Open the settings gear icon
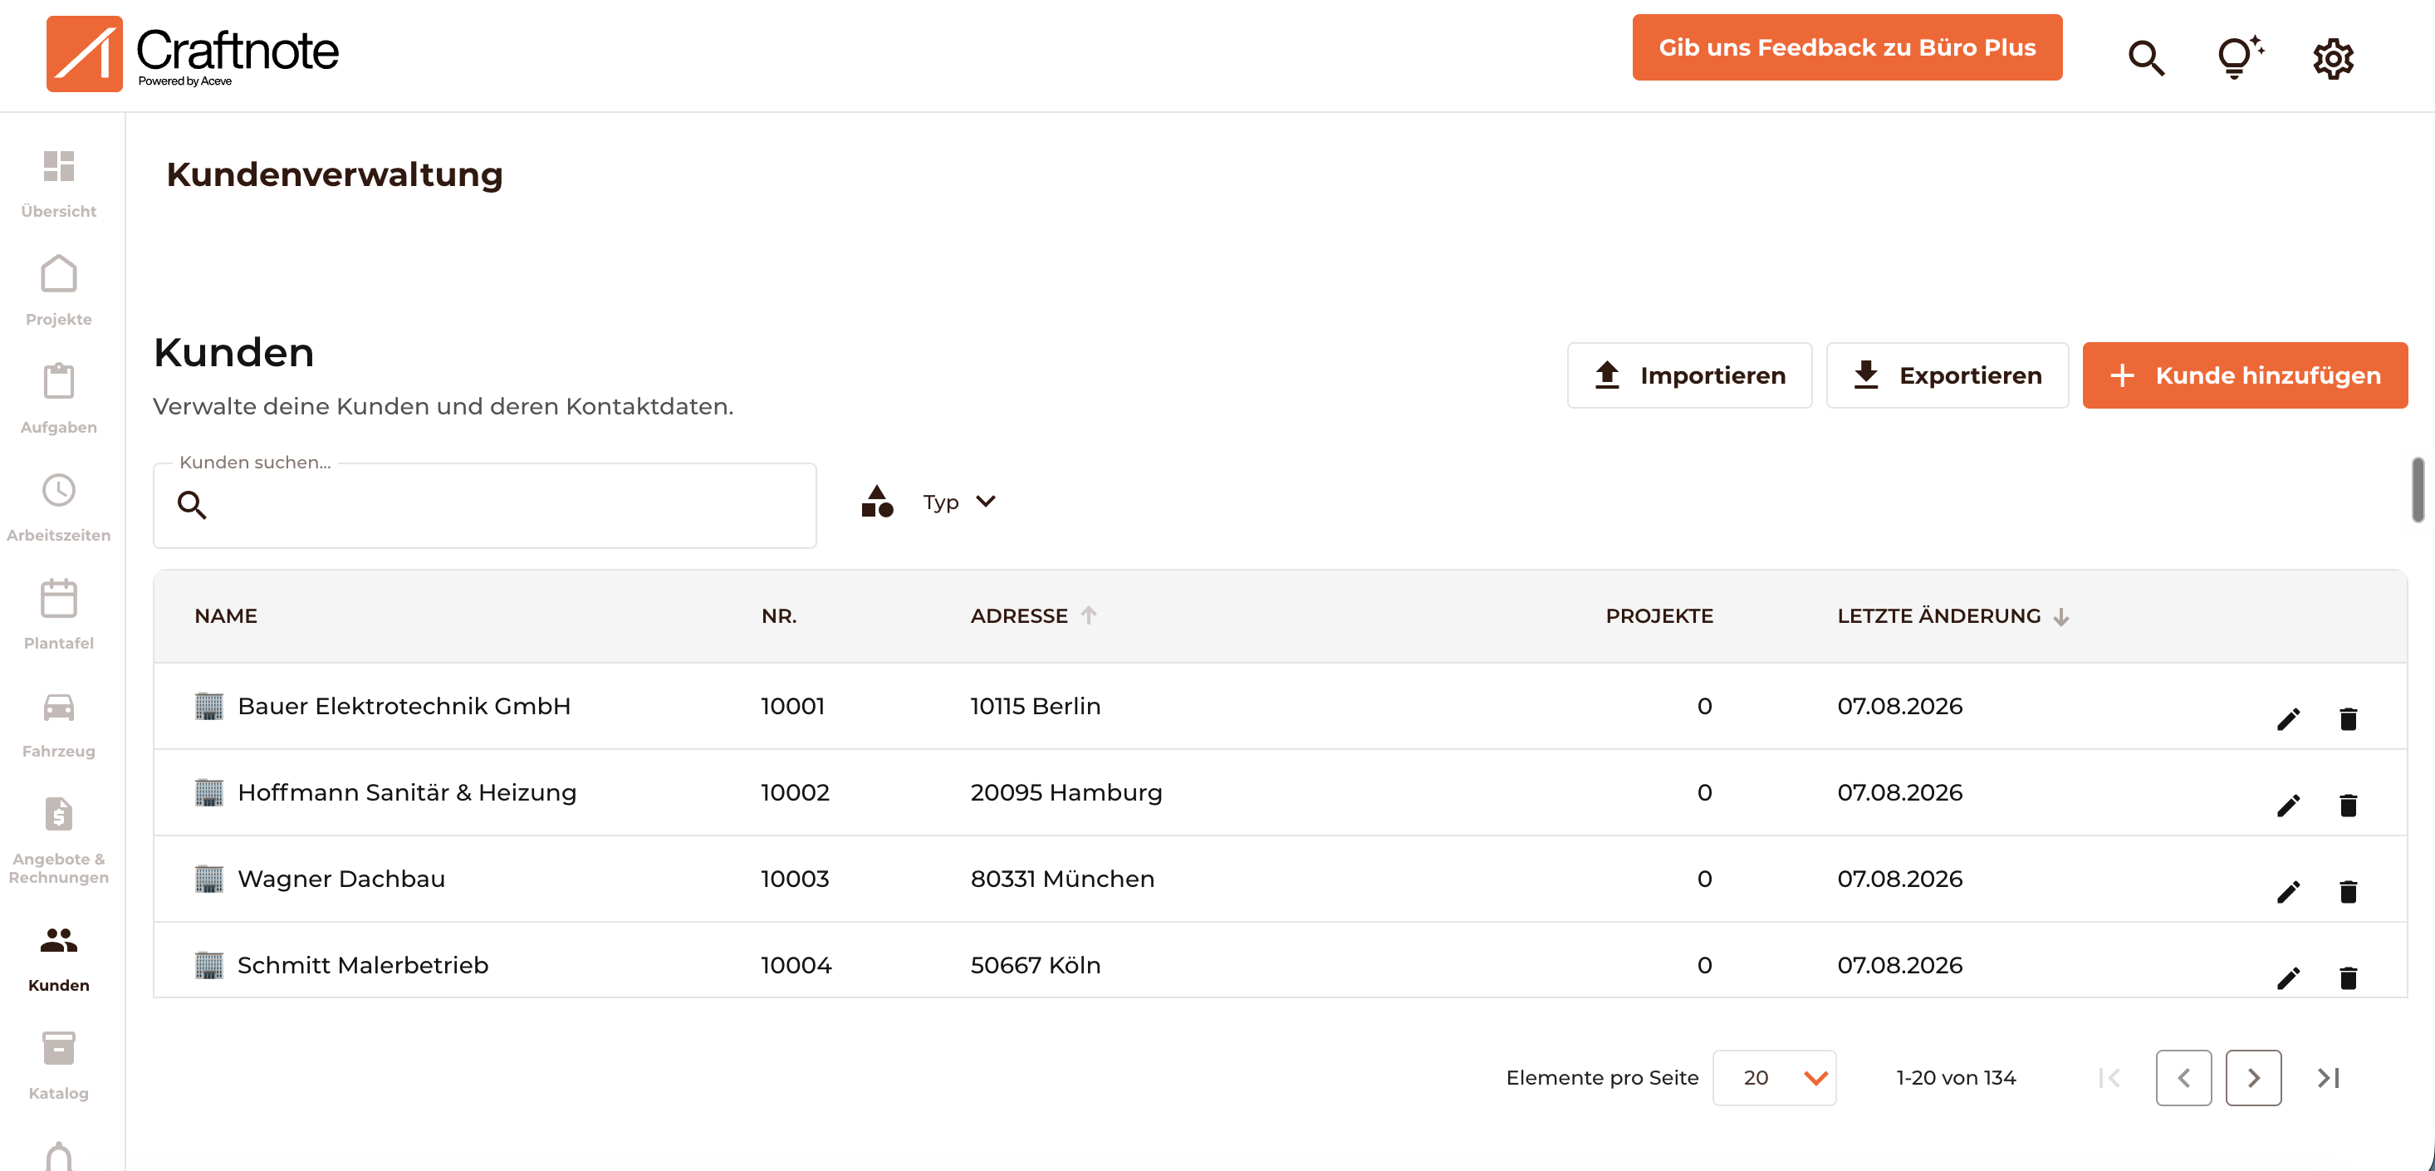Viewport: 2435px width, 1171px height. [x=2333, y=59]
